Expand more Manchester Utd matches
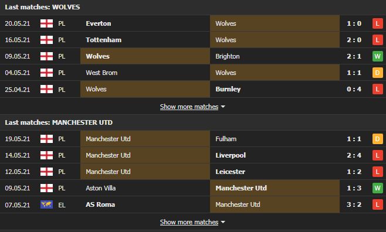Screen dimensions: 386x232 pyautogui.click(x=189, y=222)
